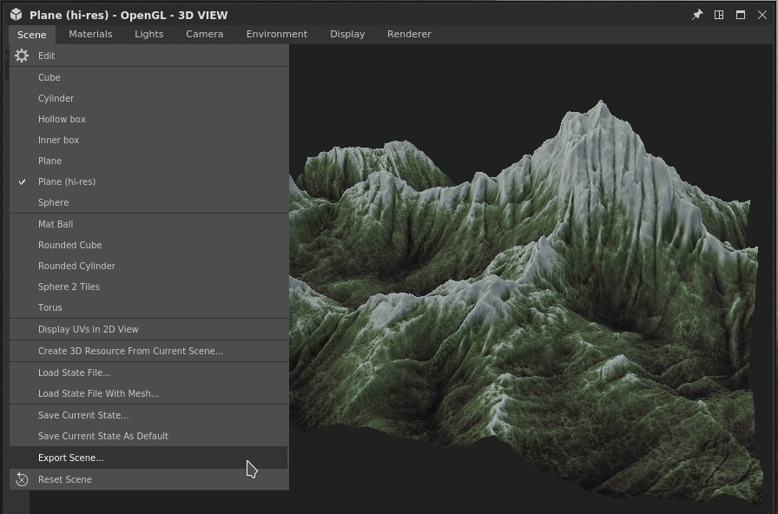Click the mountain terrain in the viewport
Viewport: 778px width, 514px height.
click(526, 298)
